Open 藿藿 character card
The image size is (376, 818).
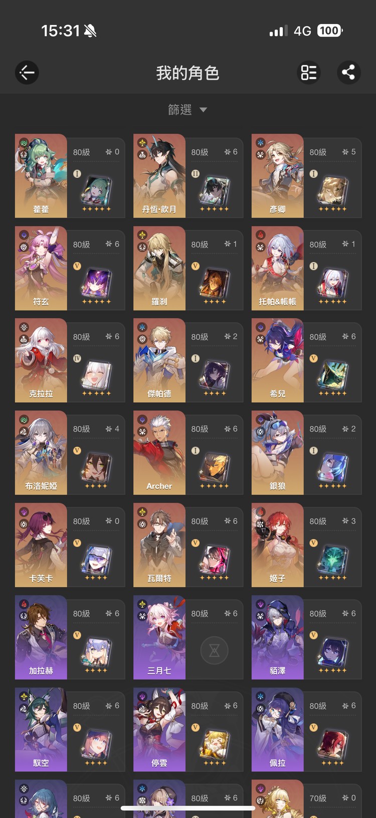pos(70,176)
